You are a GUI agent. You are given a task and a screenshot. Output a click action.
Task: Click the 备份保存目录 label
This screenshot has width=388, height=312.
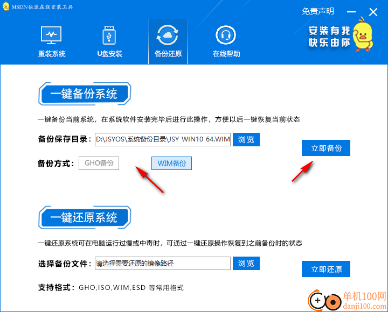pos(65,139)
